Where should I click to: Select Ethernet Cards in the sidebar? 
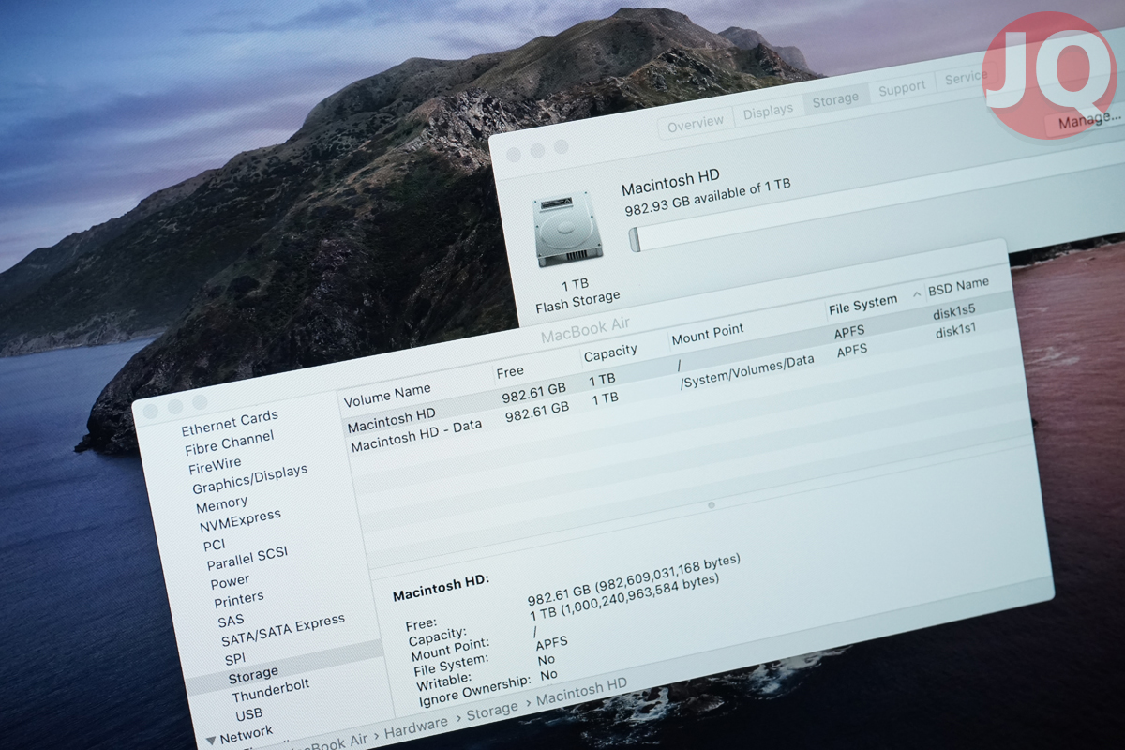230,423
